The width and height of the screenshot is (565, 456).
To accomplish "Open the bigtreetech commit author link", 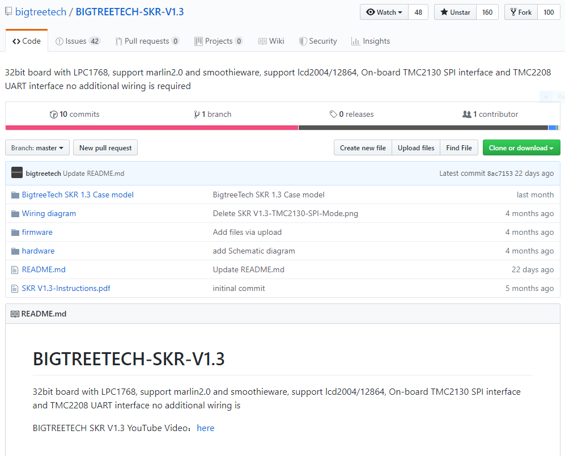I will coord(43,174).
